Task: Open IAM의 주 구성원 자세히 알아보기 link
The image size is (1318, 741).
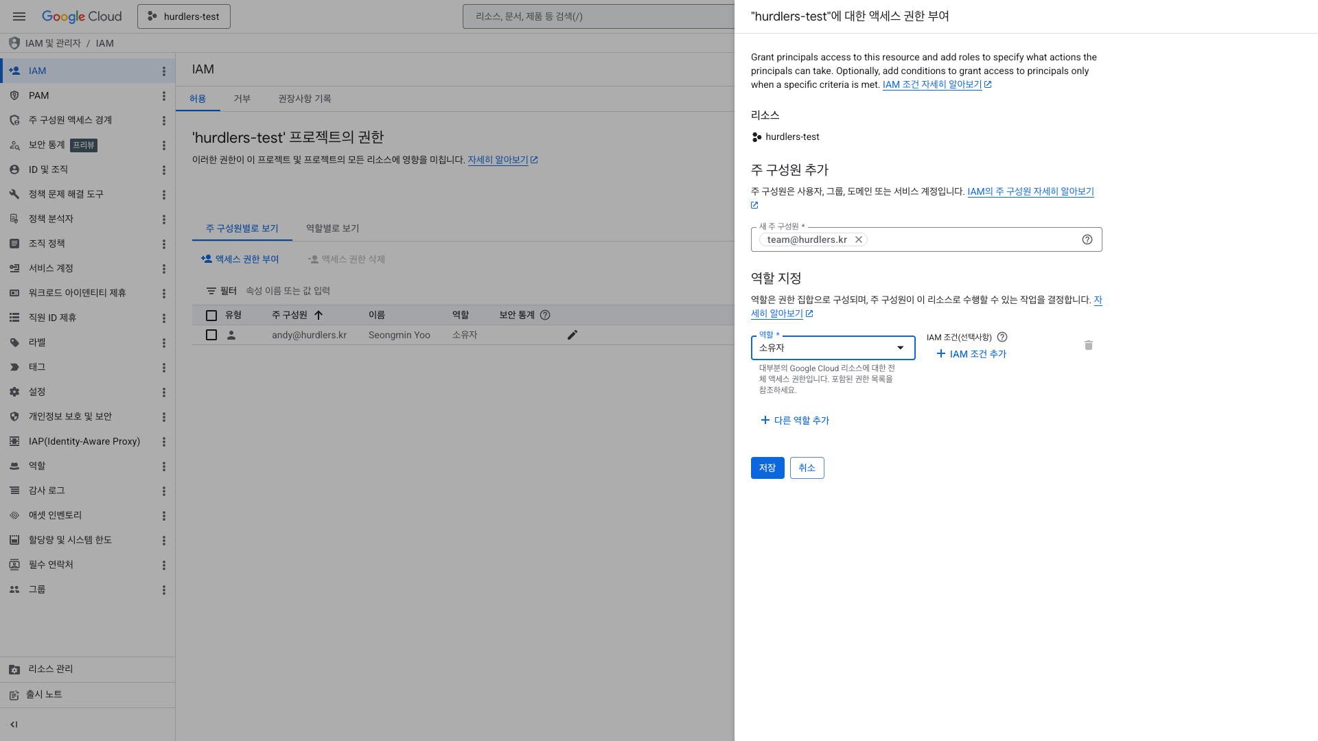Action: [x=1030, y=191]
